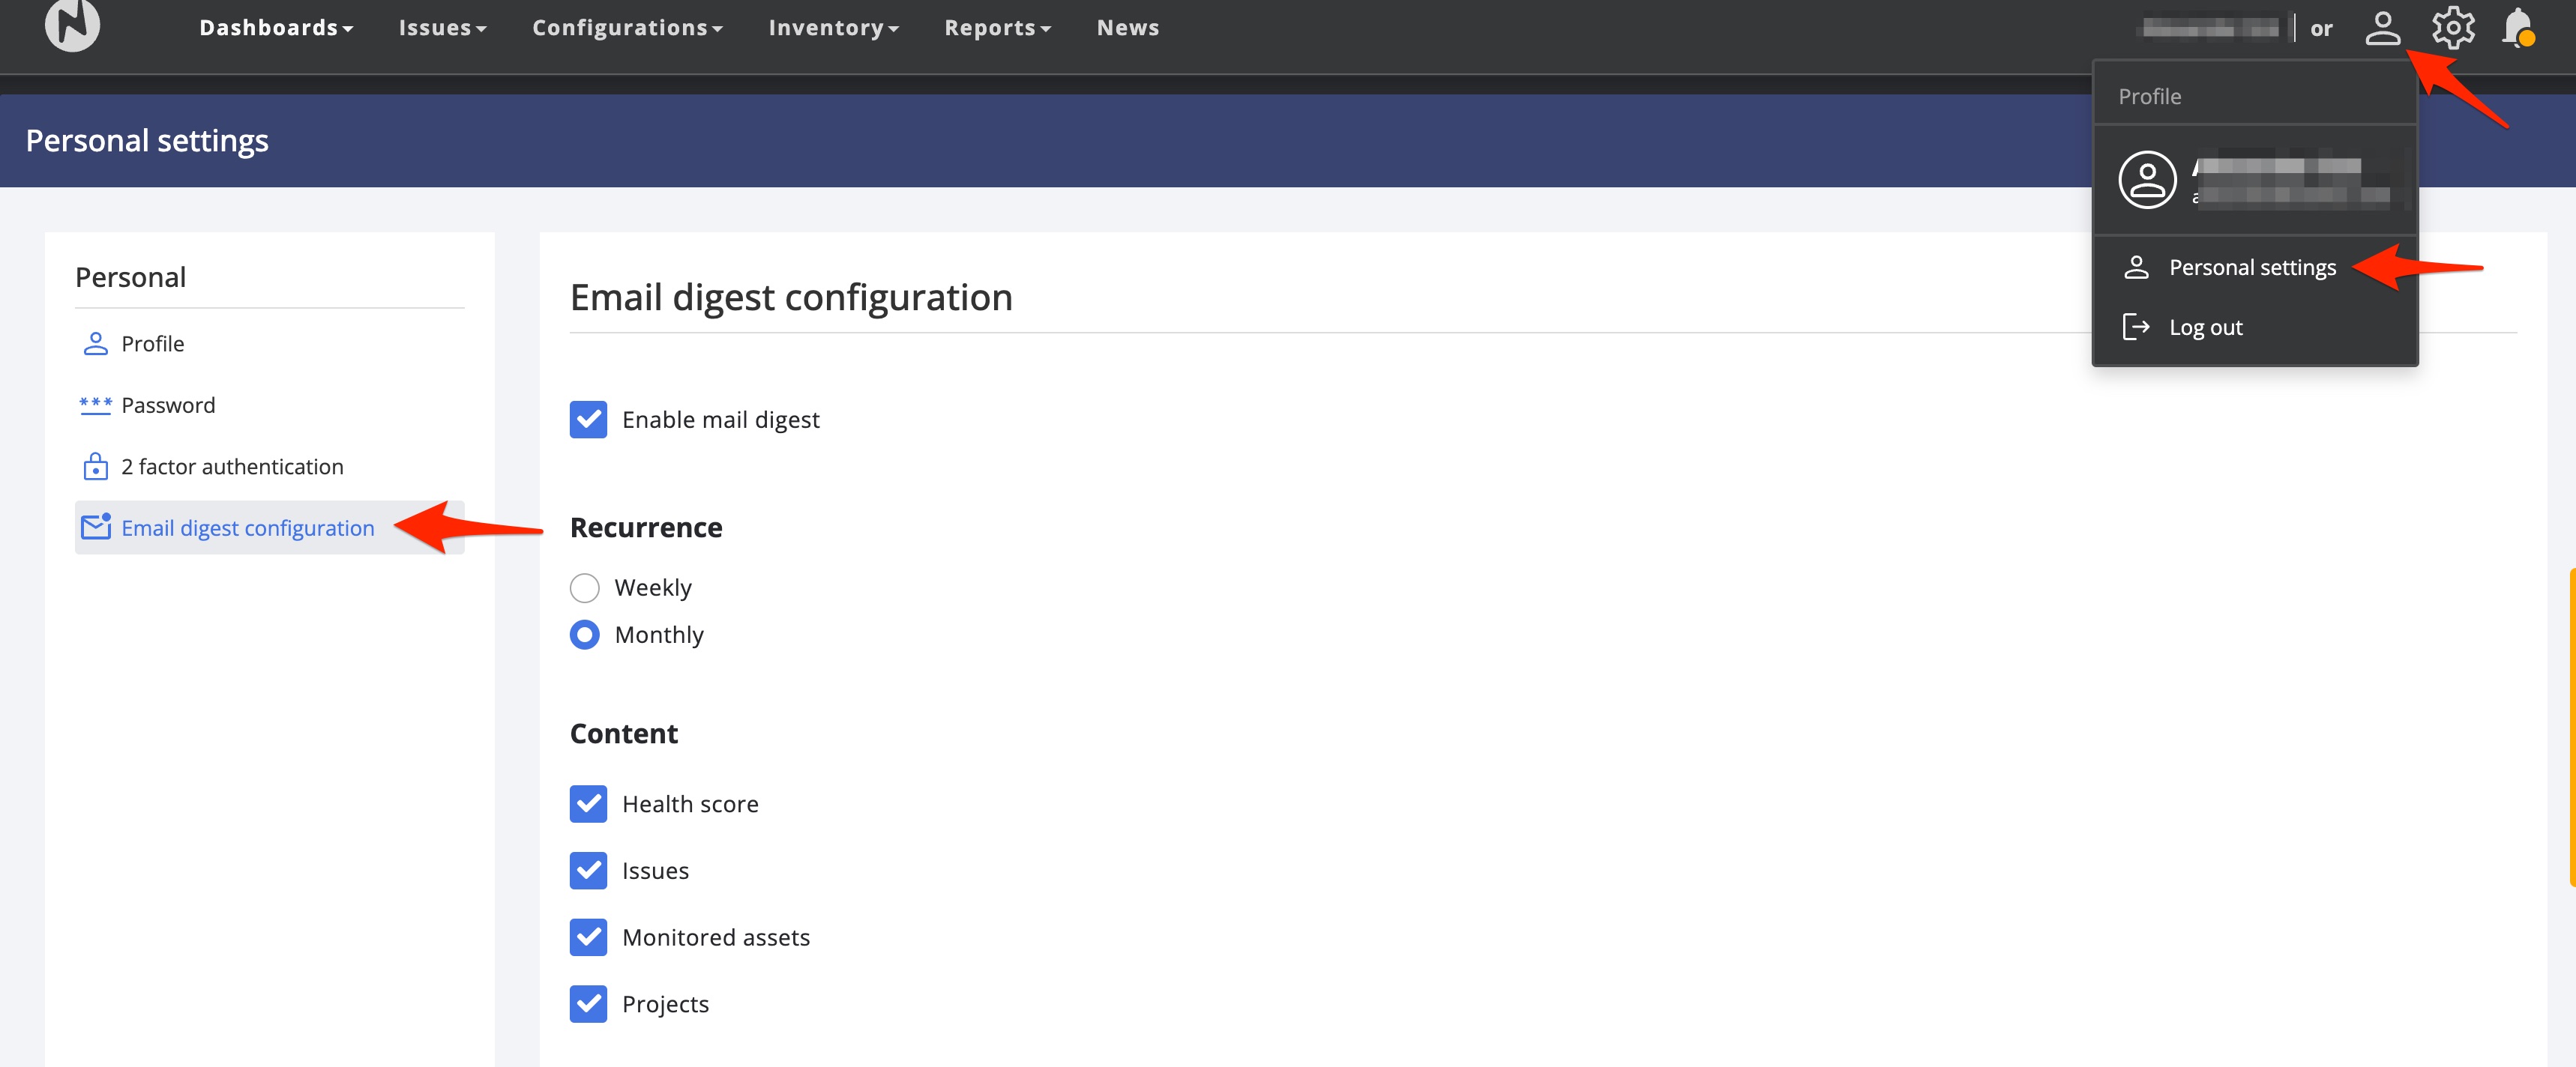The width and height of the screenshot is (2576, 1067).
Task: Toggle the Health score checkbox
Action: tap(588, 804)
